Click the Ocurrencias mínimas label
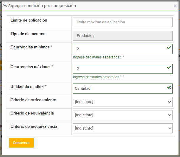 31,47
